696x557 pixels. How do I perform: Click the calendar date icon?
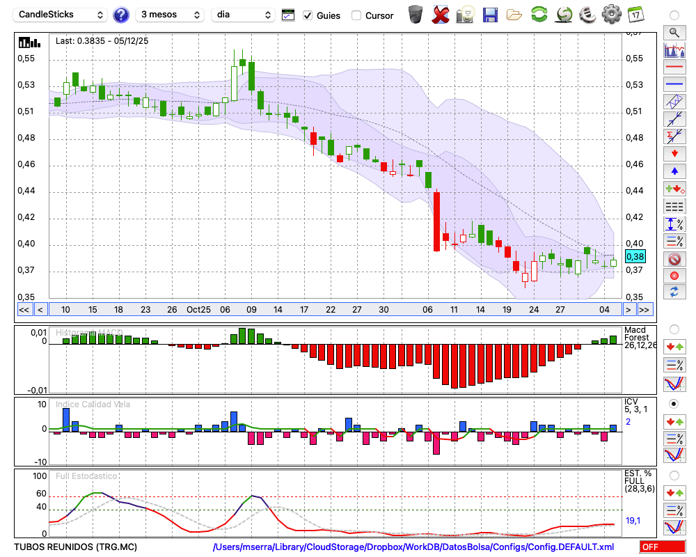point(635,15)
